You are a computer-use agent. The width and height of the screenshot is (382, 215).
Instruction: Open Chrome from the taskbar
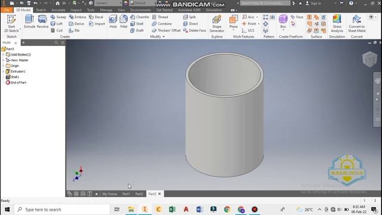coord(227,210)
